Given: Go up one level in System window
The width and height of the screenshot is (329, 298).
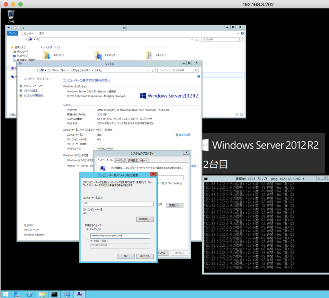Looking at the screenshot, I should [37, 70].
